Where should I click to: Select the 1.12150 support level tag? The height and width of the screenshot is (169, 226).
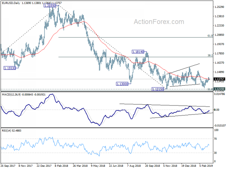(x=219, y=89)
